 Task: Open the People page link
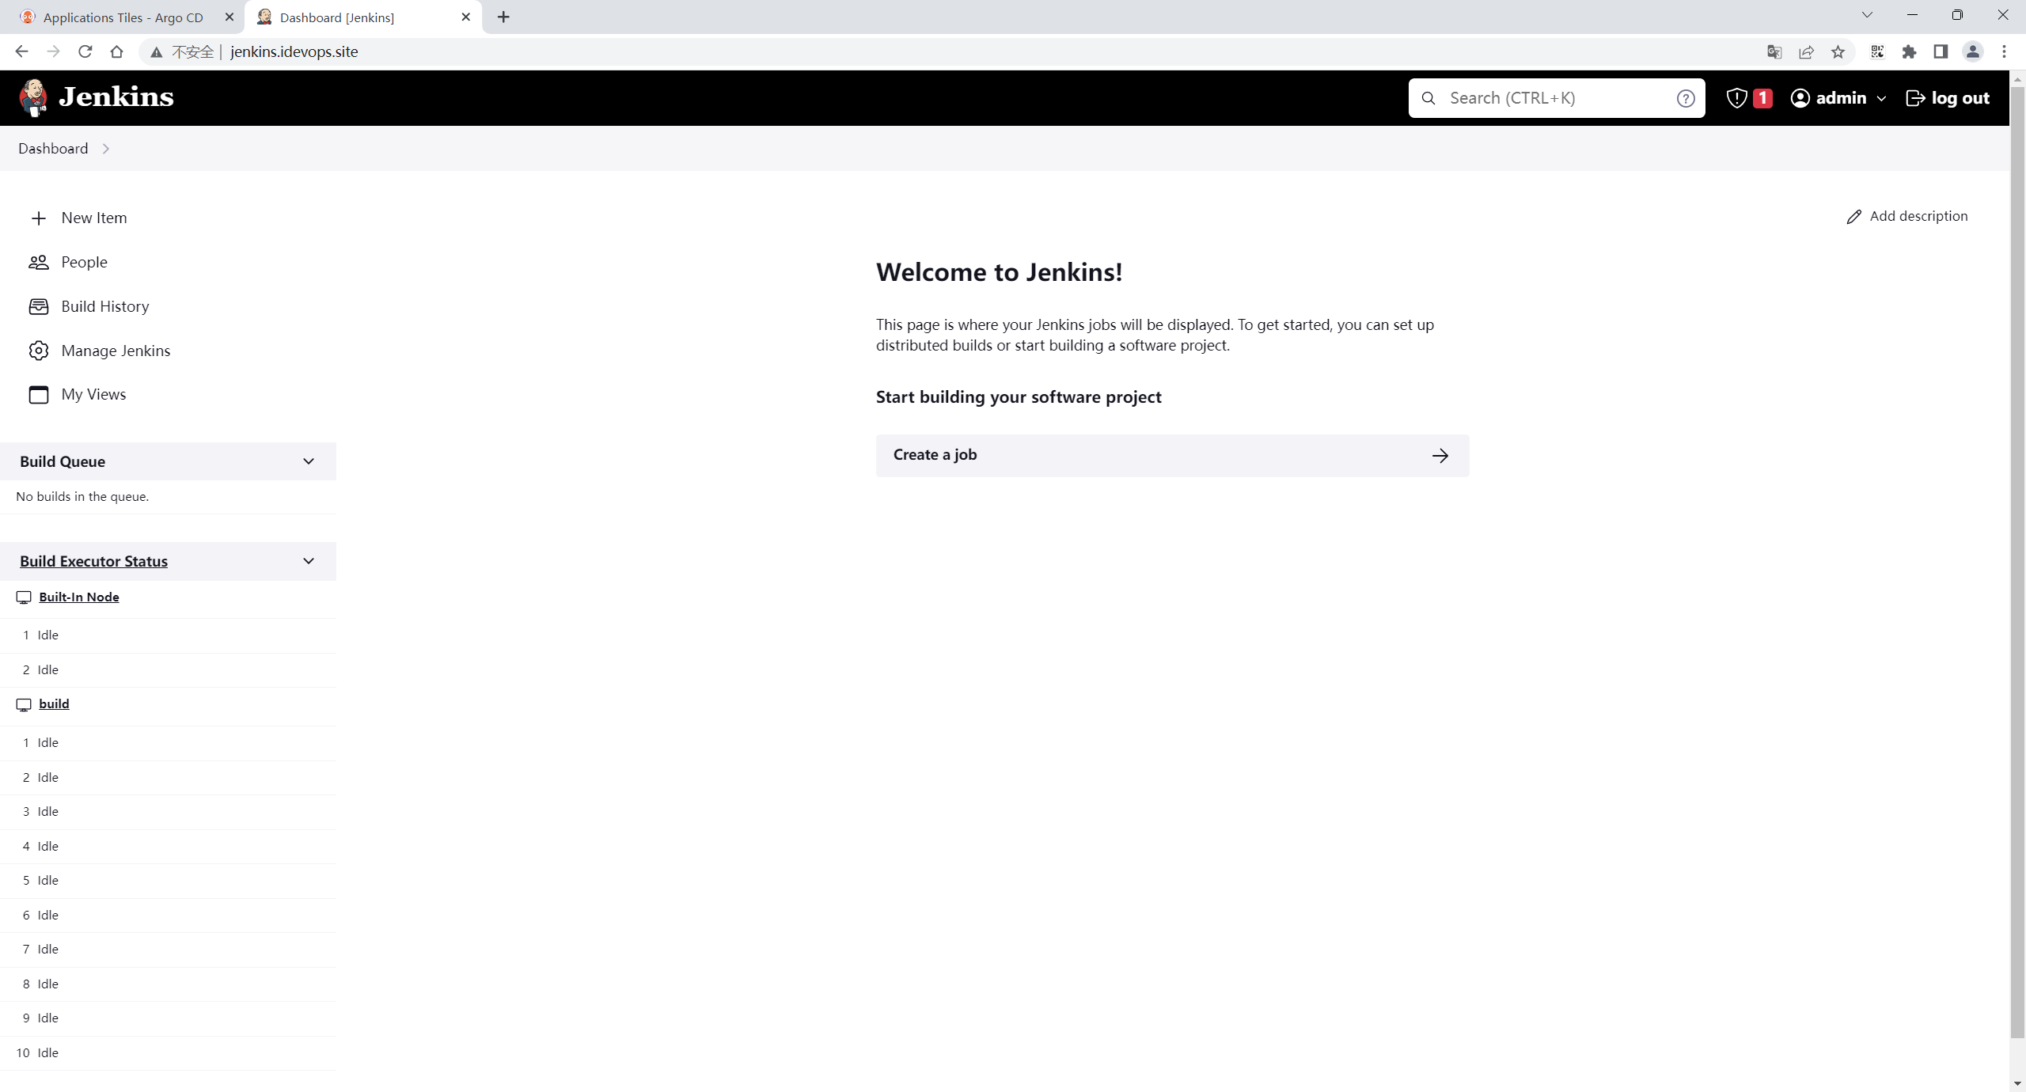(x=84, y=262)
